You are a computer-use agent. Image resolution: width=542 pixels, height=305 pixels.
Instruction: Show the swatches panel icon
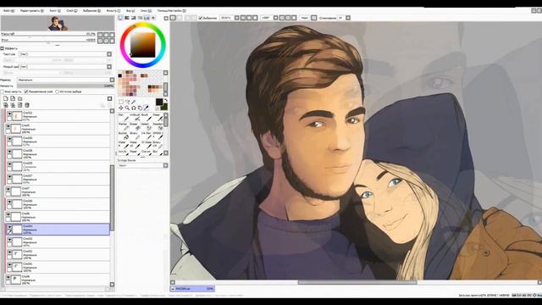147,18
